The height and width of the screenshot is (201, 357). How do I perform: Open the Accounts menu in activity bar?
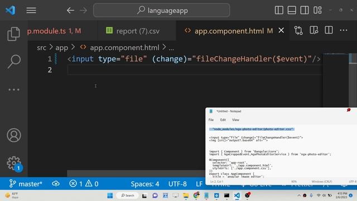14,135
